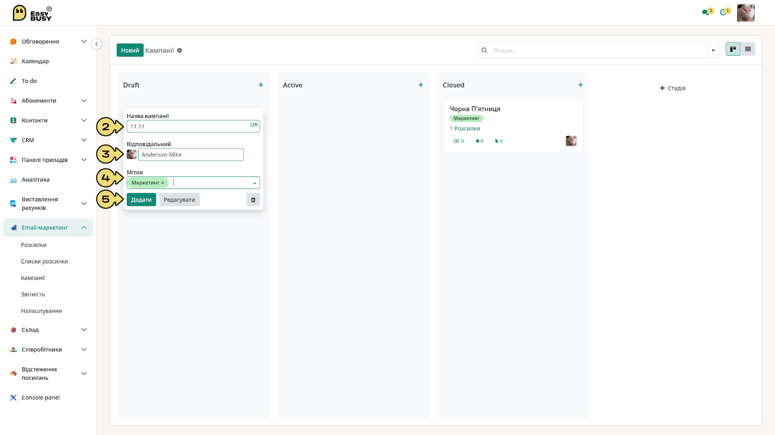Add a campaign in the Closed column

click(580, 85)
